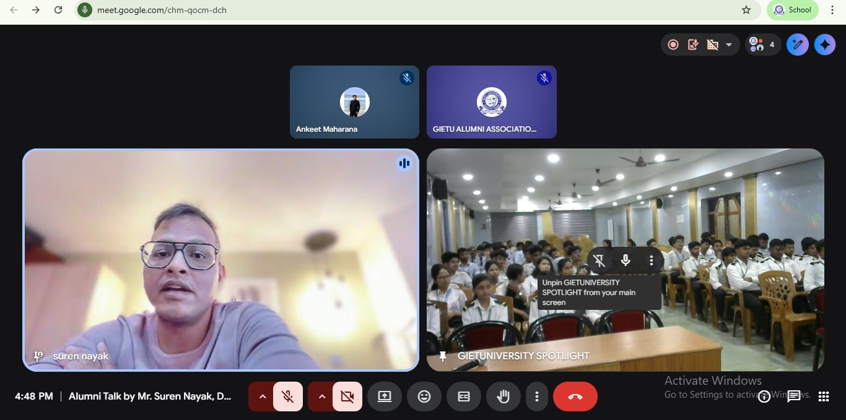Open the participants list showing 4 people

point(762,45)
